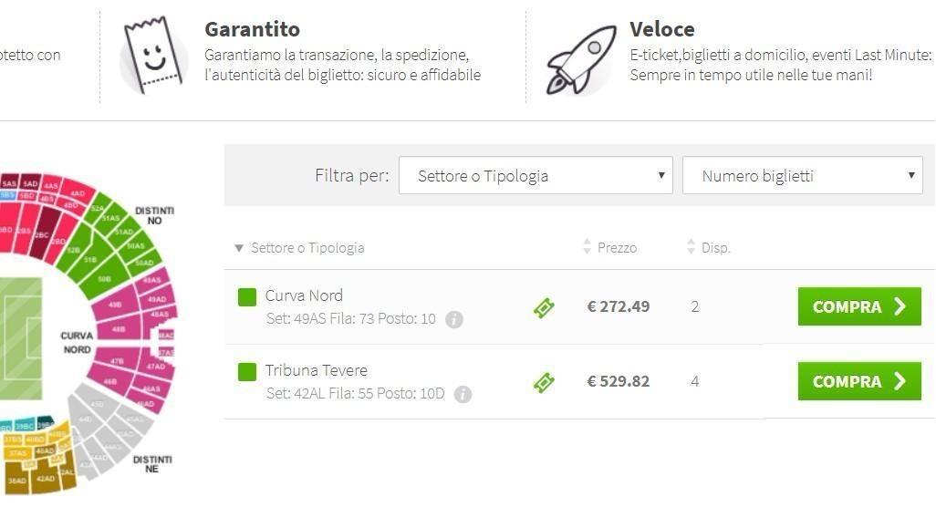This screenshot has height=528, width=936.
Task: Click the Veloce rocket icon
Action: click(581, 59)
